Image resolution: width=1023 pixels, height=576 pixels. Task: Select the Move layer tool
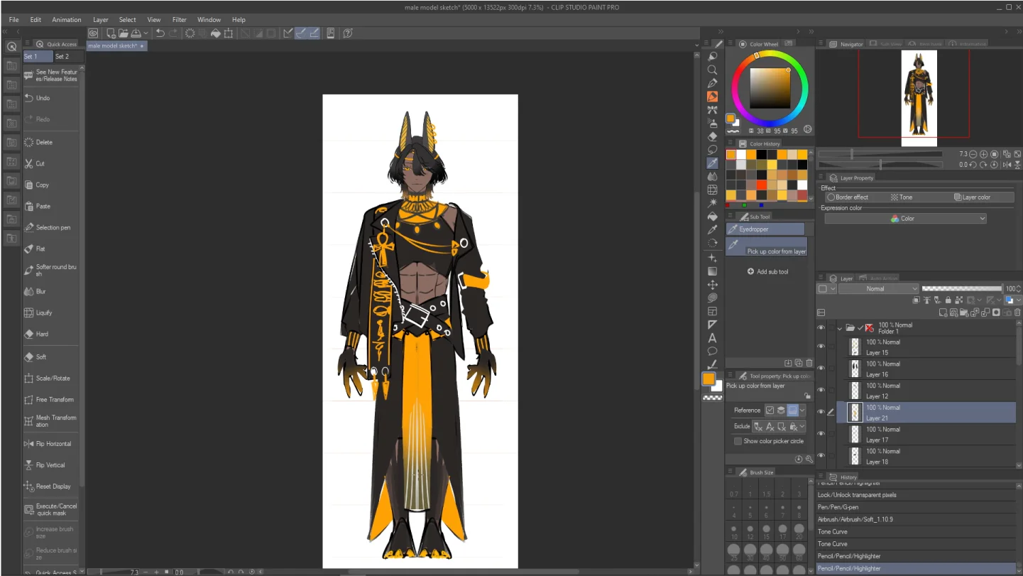[712, 284]
